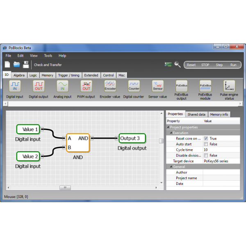Image resolution: width=246 pixels, height=246 pixels.
Task: Select the IO tab
Action: [7, 75]
